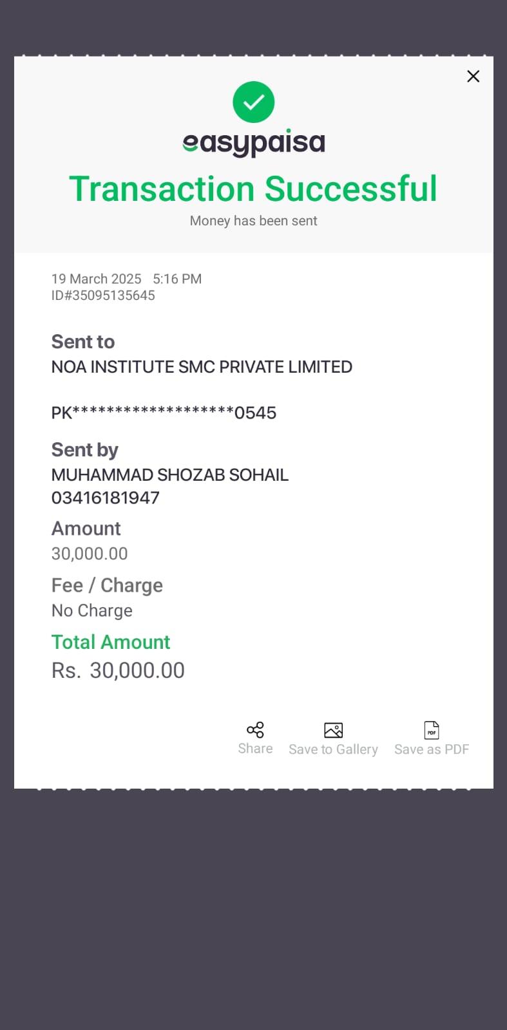507x1030 pixels.
Task: Click the green success checkmark icon
Action: pos(254,102)
